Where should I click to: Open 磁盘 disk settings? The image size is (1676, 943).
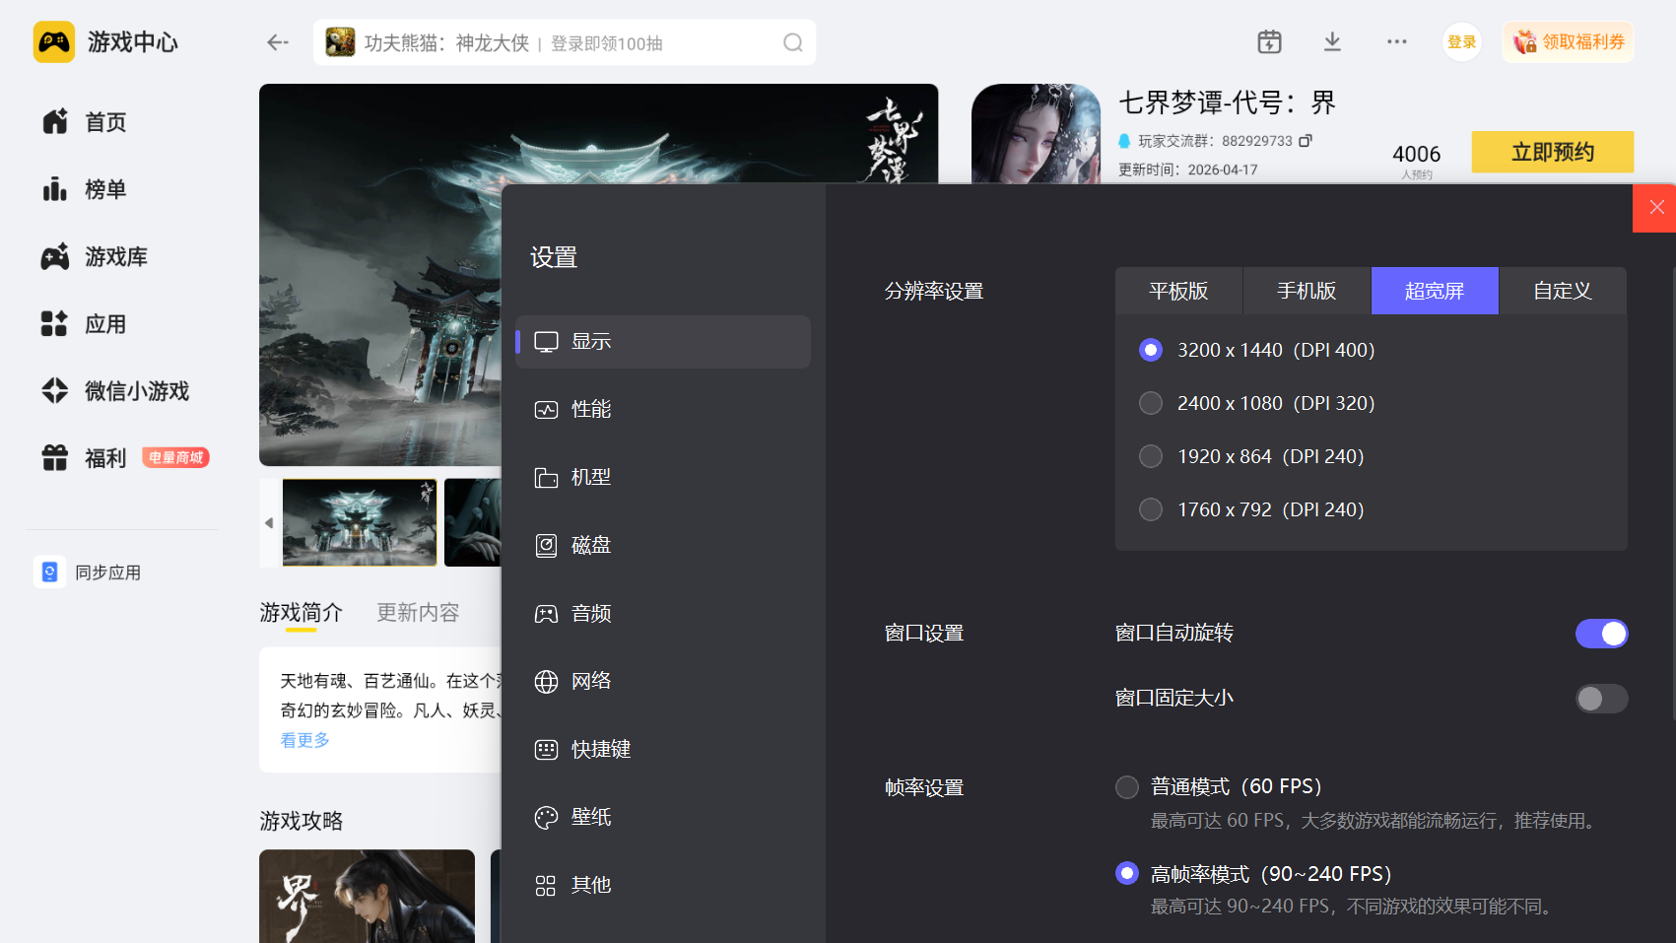[x=663, y=546]
